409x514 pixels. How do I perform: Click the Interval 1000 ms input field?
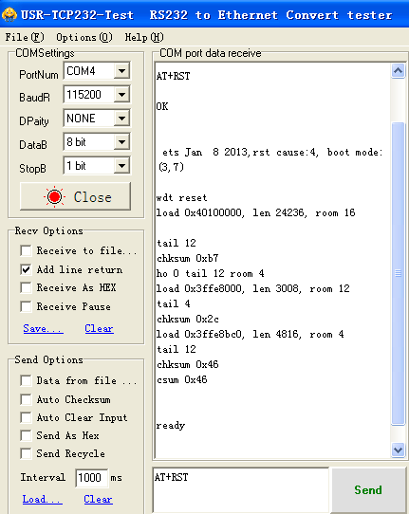click(91, 478)
